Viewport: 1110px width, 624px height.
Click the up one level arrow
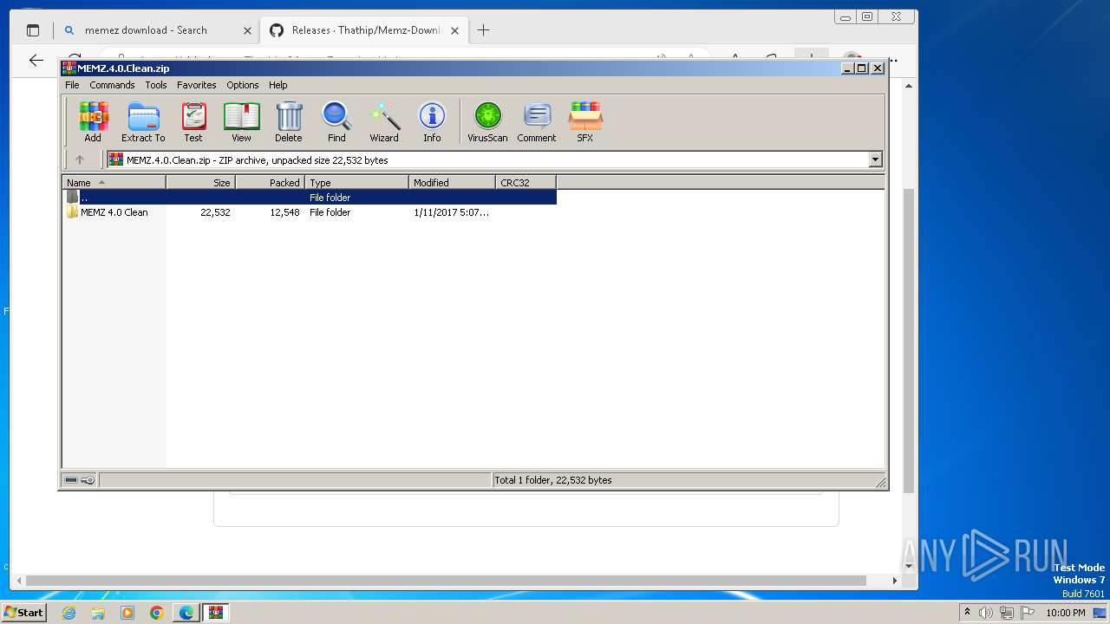click(x=80, y=159)
